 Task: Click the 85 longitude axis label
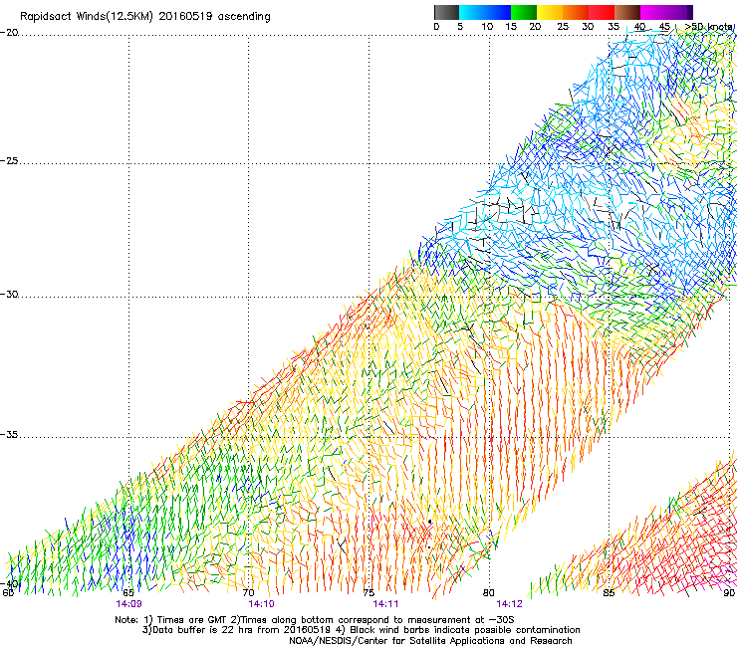609,593
